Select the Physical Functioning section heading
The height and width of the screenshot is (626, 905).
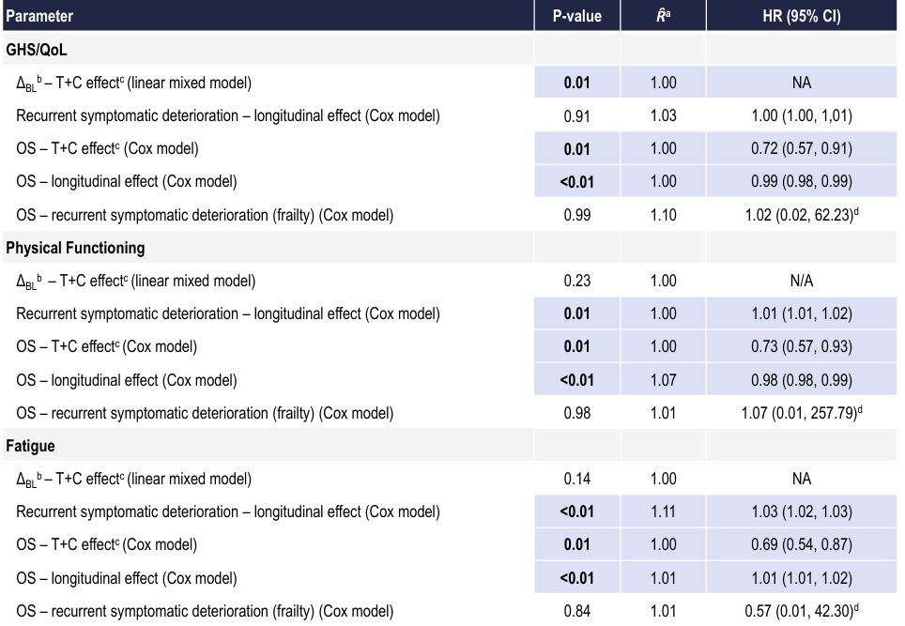click(75, 248)
